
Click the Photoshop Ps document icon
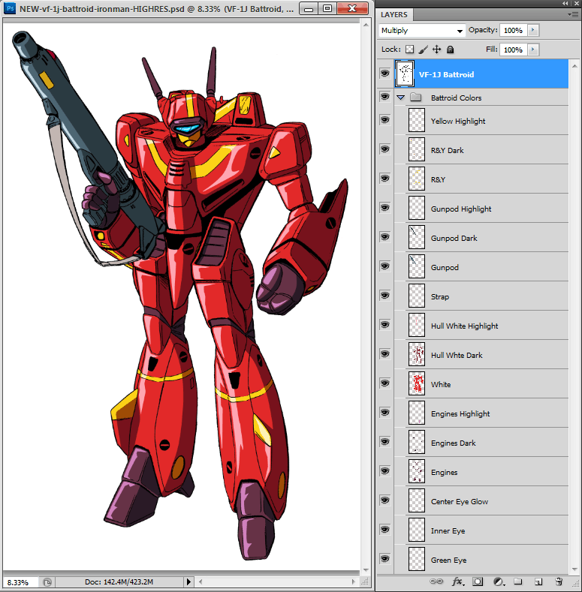coord(10,8)
